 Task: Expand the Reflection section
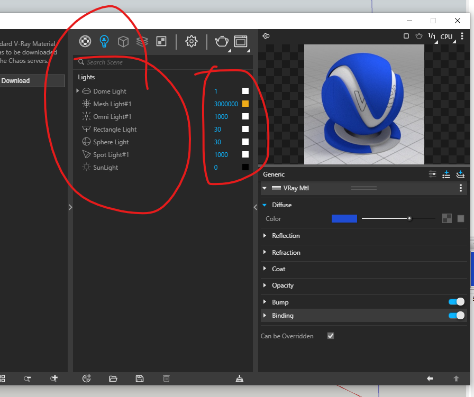click(x=265, y=235)
